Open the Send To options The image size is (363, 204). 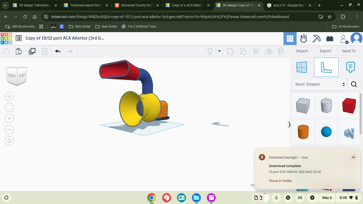click(349, 51)
